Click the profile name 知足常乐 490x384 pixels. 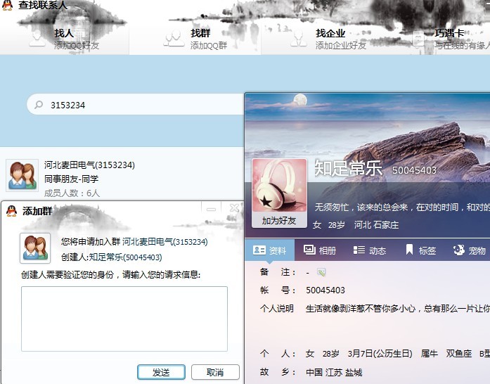click(x=349, y=168)
